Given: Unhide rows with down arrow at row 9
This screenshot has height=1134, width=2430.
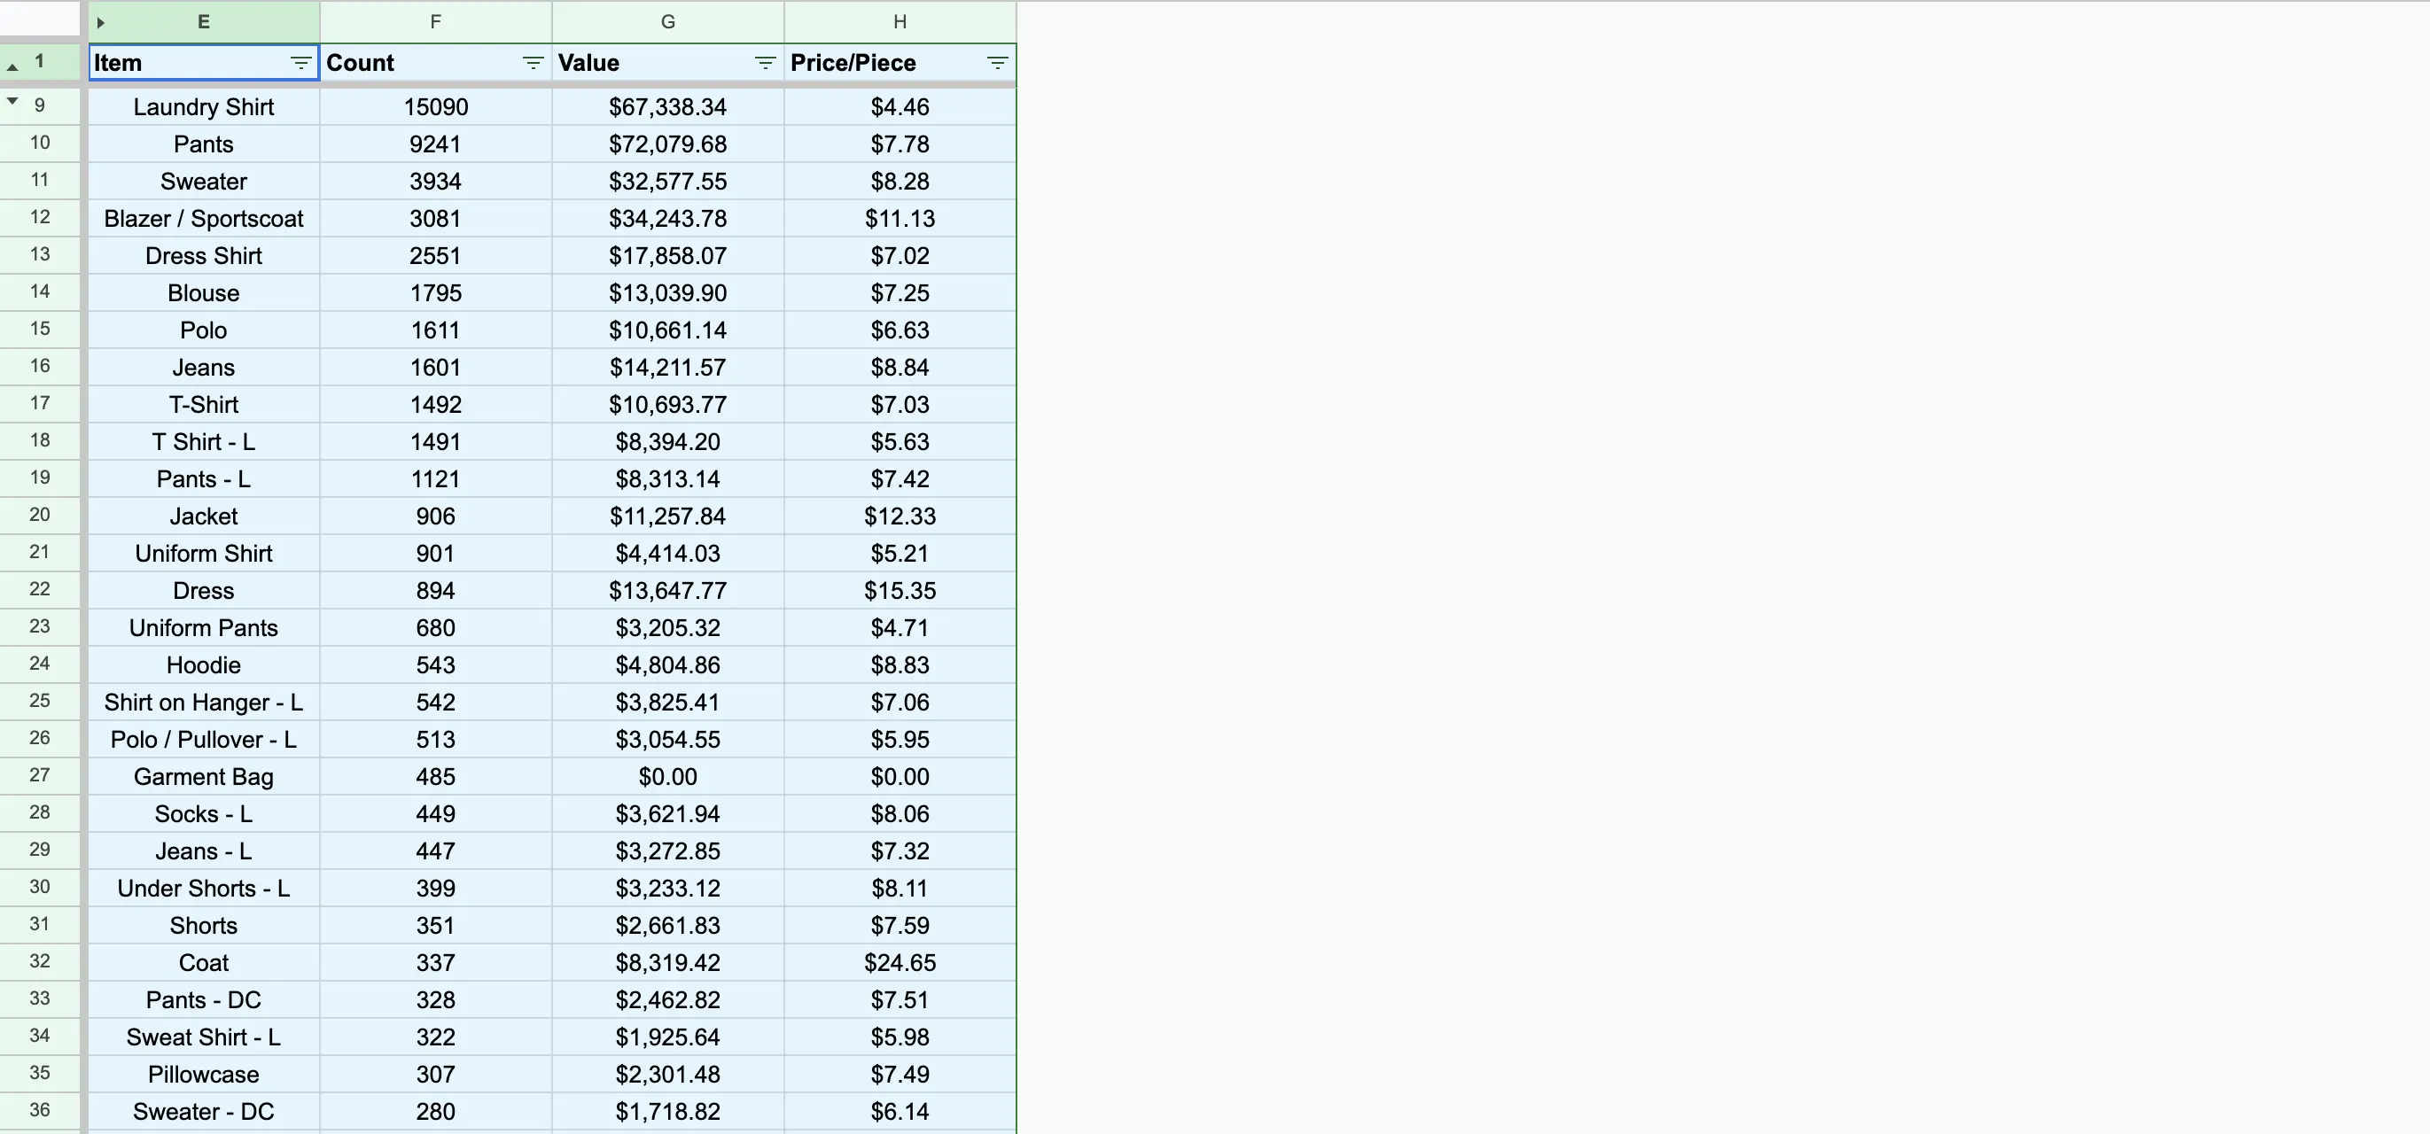Looking at the screenshot, I should pyautogui.click(x=12, y=101).
